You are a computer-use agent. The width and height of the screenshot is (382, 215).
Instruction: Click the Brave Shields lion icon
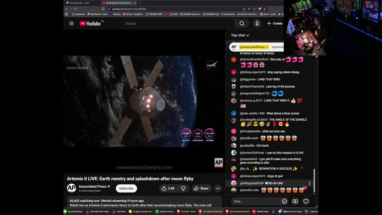260,9
